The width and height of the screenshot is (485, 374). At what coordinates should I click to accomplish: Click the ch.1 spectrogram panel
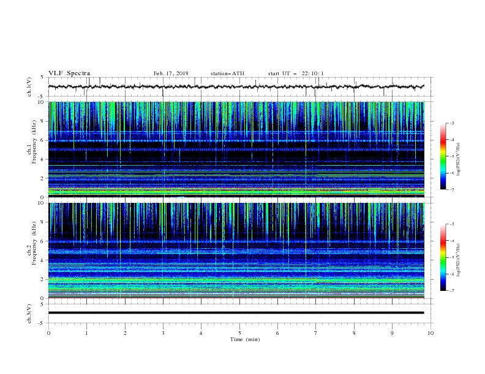tap(236, 149)
